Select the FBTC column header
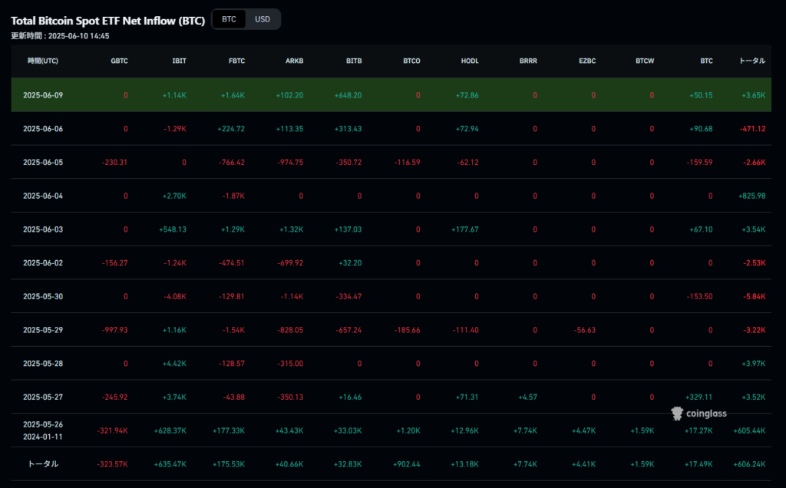786x488 pixels. point(236,61)
